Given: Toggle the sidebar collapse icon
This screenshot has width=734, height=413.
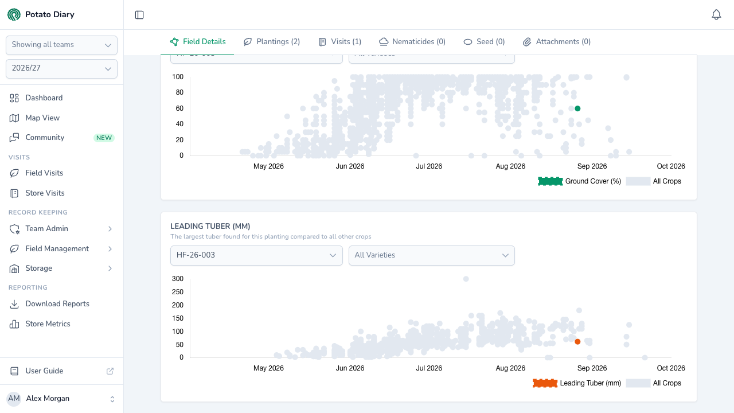Looking at the screenshot, I should click(x=139, y=15).
